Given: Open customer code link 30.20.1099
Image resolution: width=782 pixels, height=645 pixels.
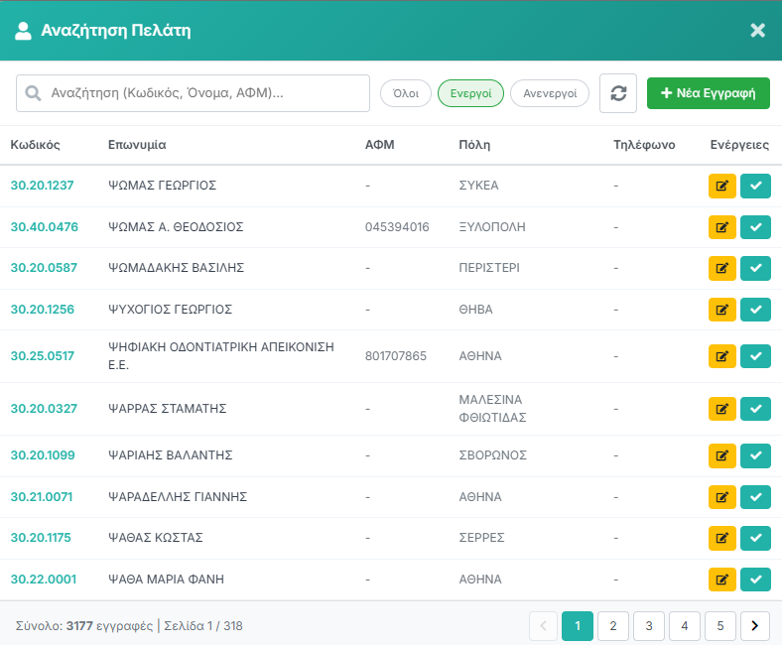Looking at the screenshot, I should click(43, 455).
